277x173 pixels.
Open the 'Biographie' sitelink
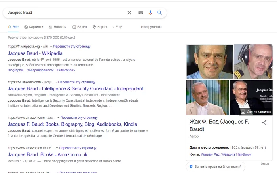click(x=16, y=70)
